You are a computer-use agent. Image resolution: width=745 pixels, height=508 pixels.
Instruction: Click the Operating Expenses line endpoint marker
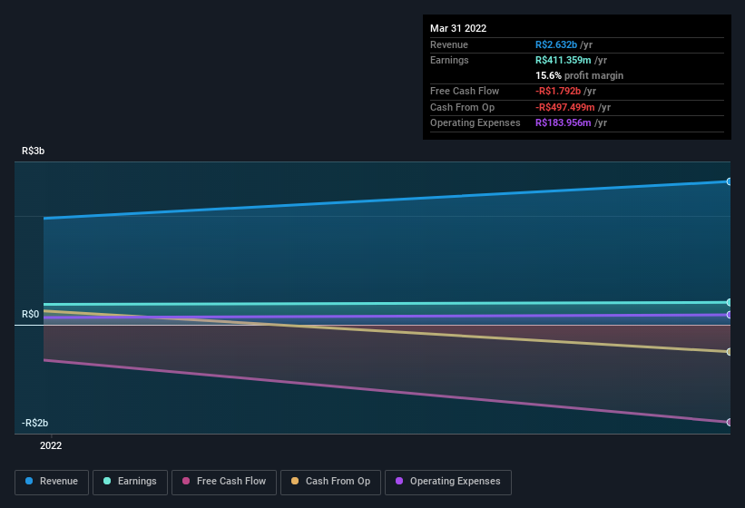pos(729,314)
